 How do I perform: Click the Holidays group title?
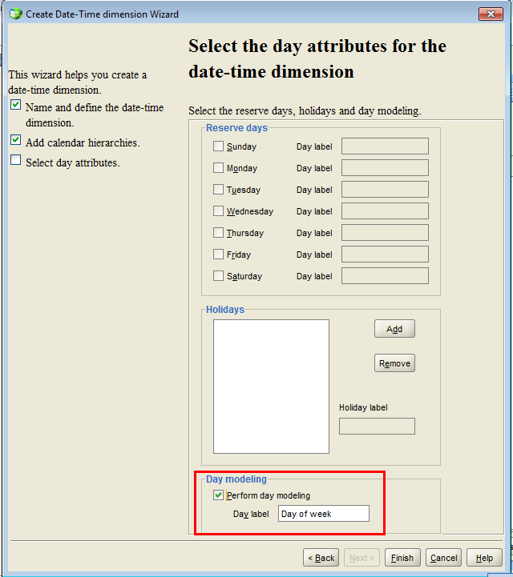pyautogui.click(x=224, y=310)
